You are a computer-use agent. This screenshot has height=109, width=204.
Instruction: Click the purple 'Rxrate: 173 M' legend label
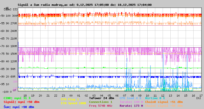pyautogui.click(x=131, y=106)
